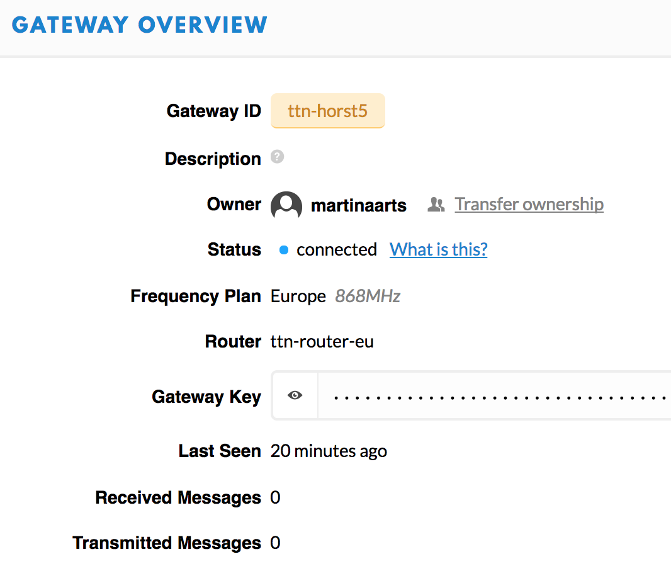Click the ttn-horst5 Gateway ID badge
The height and width of the screenshot is (588, 671).
point(327,111)
